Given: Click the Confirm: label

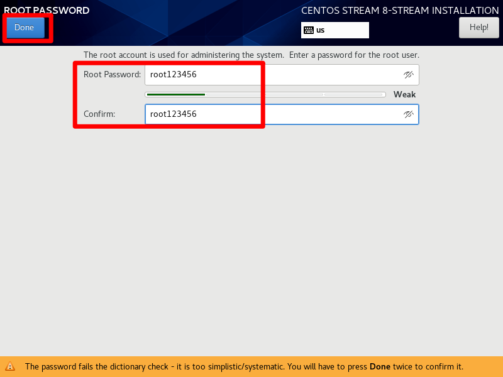Looking at the screenshot, I should point(99,114).
